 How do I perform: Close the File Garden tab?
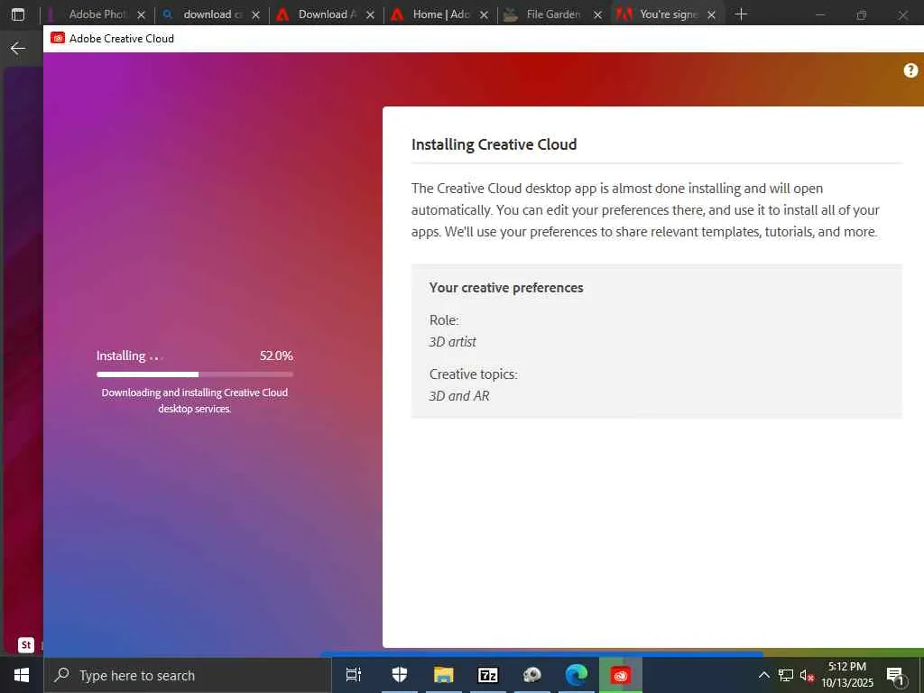tap(597, 14)
